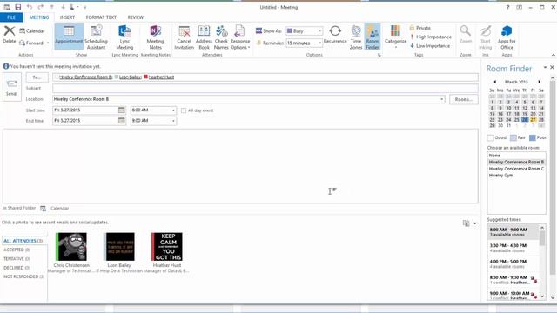Open the Location dropdown arrow
Viewport: 557px width, 313px height.
pos(441,99)
